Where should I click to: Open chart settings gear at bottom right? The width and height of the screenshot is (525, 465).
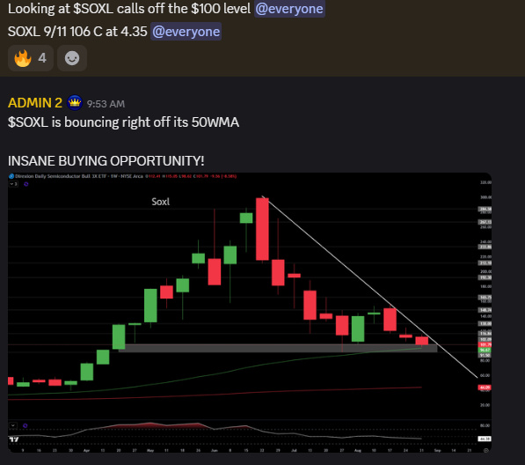click(485, 450)
